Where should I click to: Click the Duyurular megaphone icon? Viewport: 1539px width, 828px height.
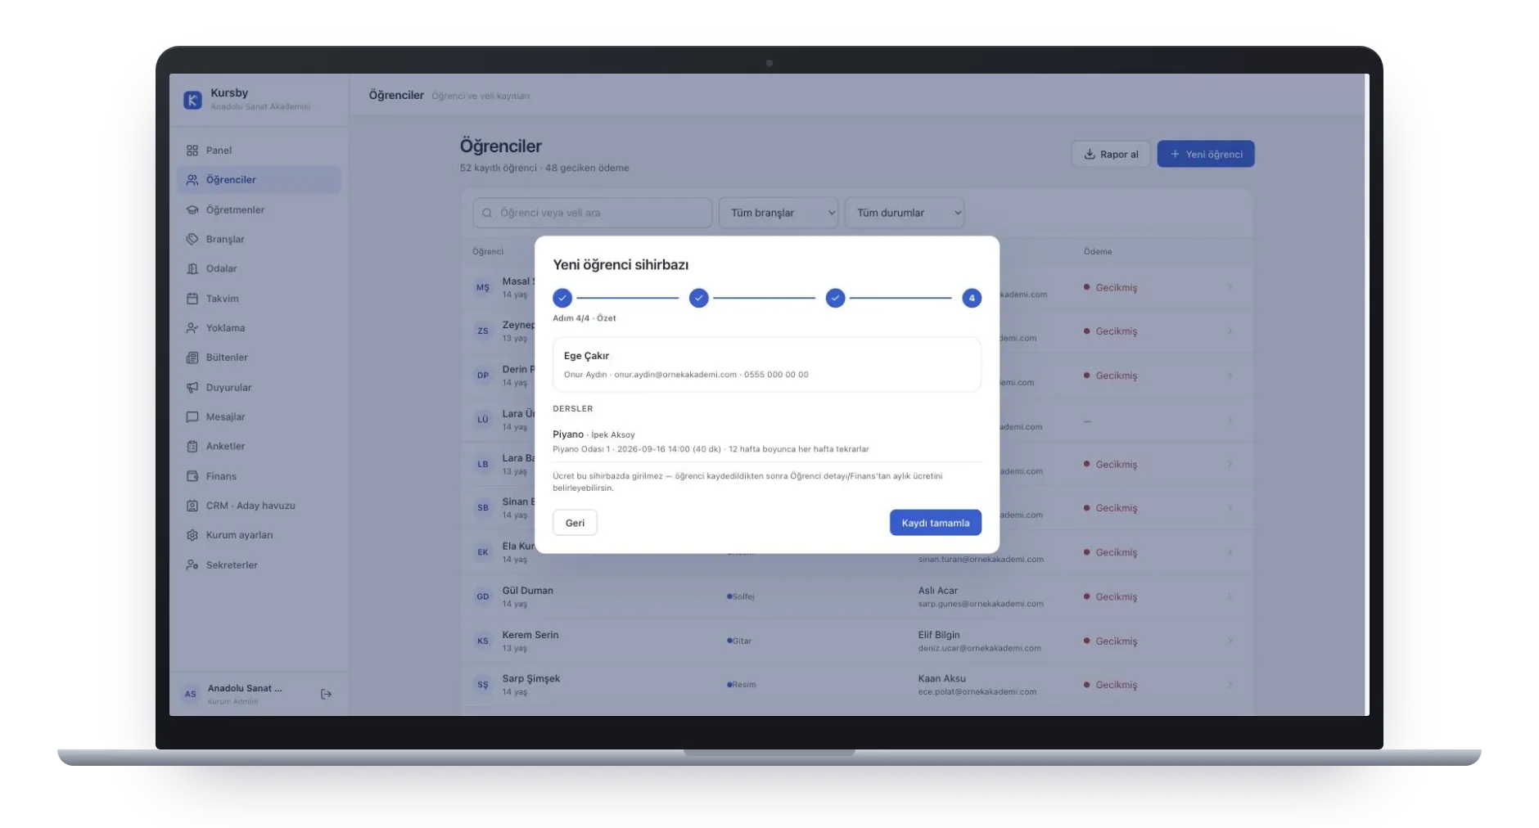click(192, 388)
